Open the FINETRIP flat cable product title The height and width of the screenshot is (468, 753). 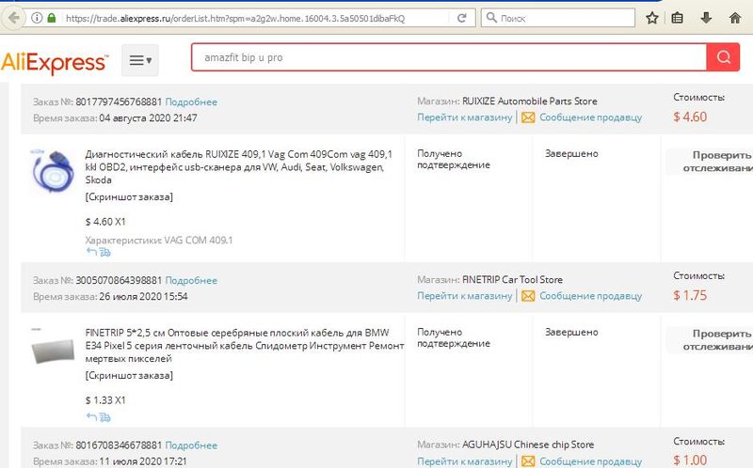pyautogui.click(x=244, y=345)
